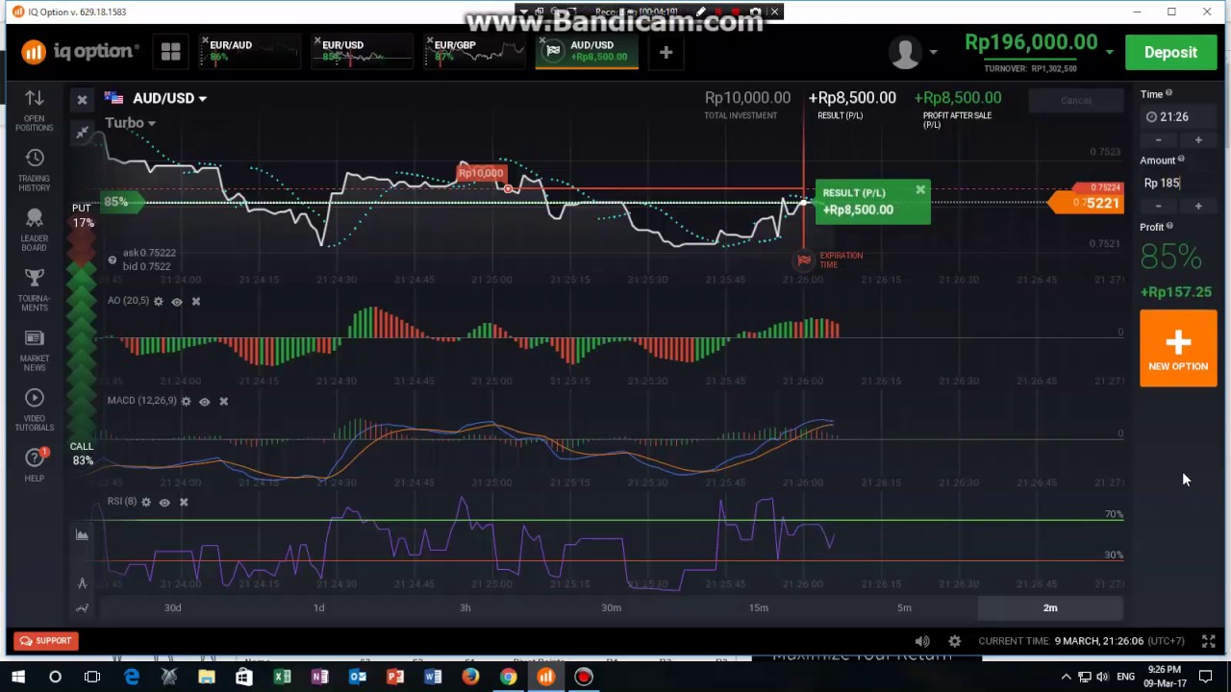Open the MACD indicator settings gear
This screenshot has width=1231, height=692.
(x=186, y=401)
